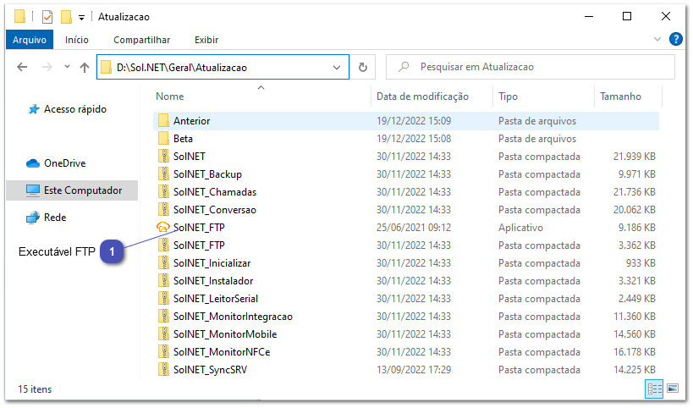Click the SolNET_MonitorIntegracao zip icon
Image resolution: width=693 pixels, height=408 pixels.
coord(163,316)
